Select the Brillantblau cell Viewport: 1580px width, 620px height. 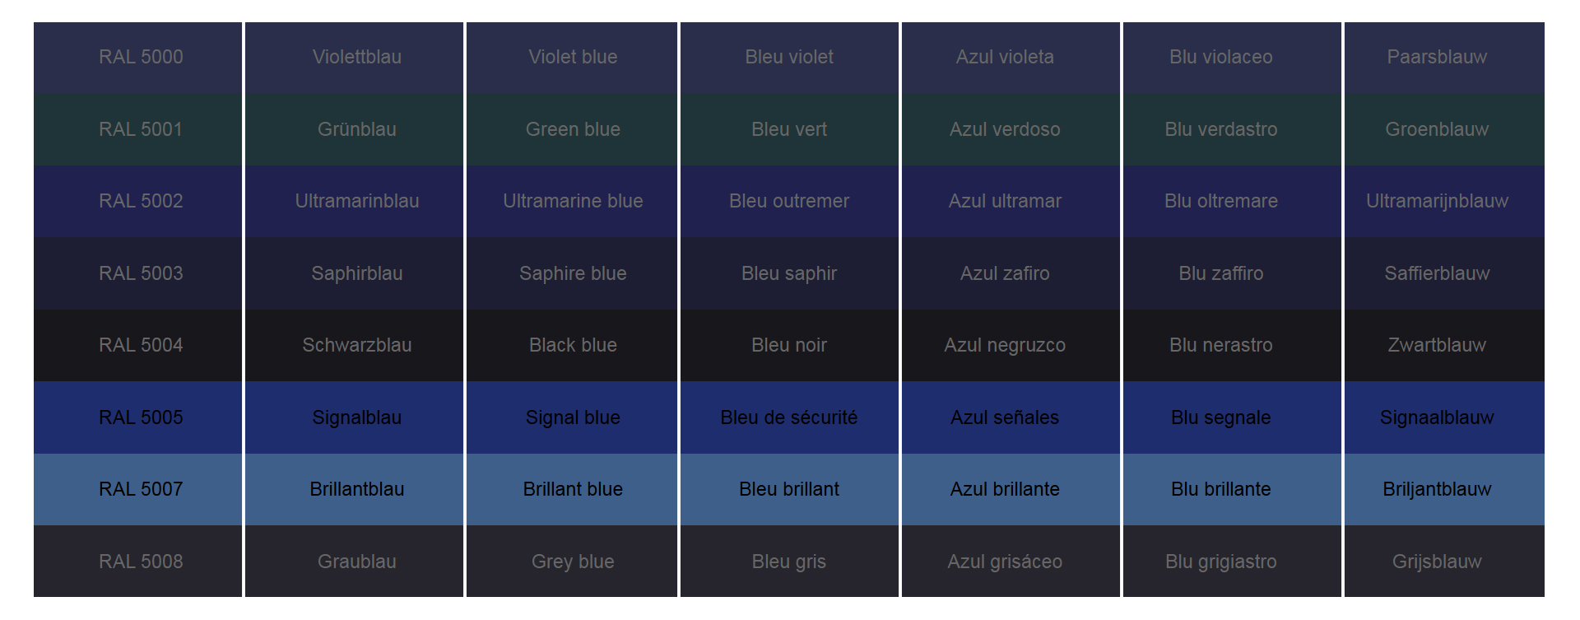356,490
